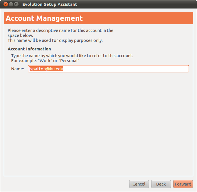The image size is (197, 192).
Task: Minimize the Setup Assistant window
Action: (x=11, y=4)
